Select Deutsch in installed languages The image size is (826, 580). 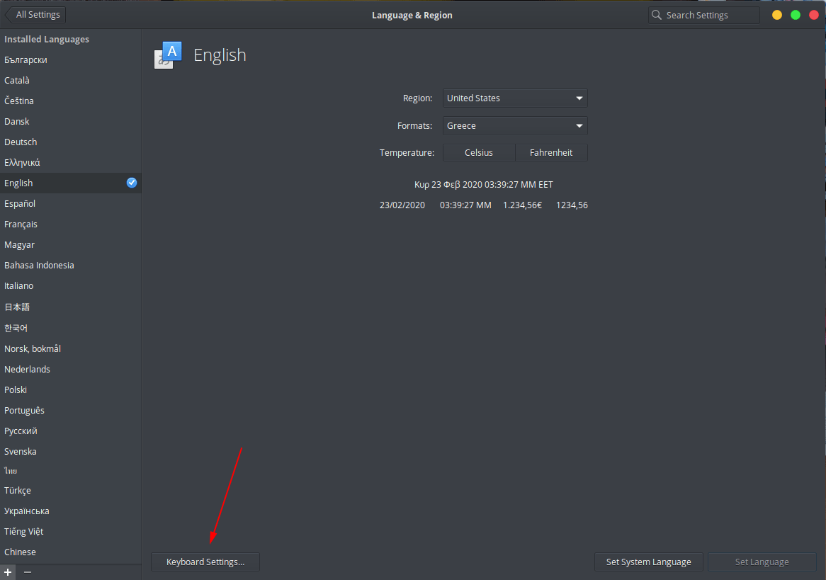(x=21, y=142)
